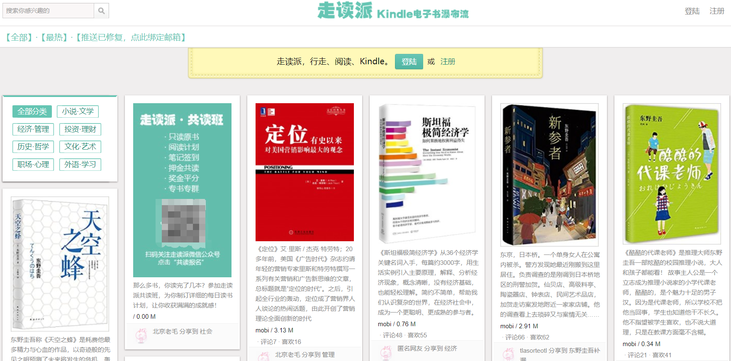Open the 酷酷的代课老师 green book cover

(x=672, y=174)
